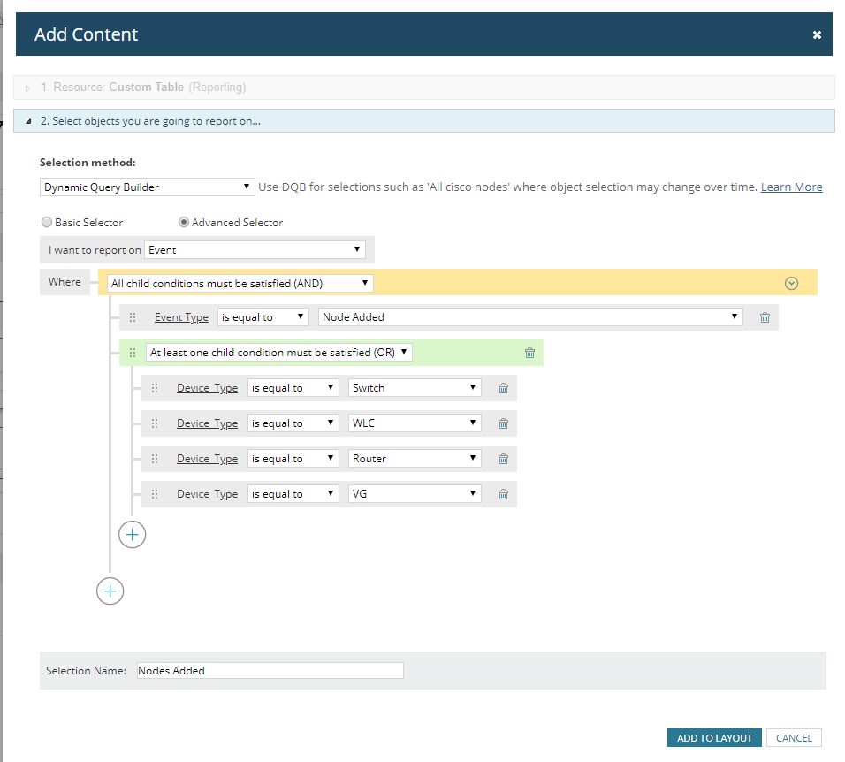Add a condition inside the OR group

click(132, 535)
